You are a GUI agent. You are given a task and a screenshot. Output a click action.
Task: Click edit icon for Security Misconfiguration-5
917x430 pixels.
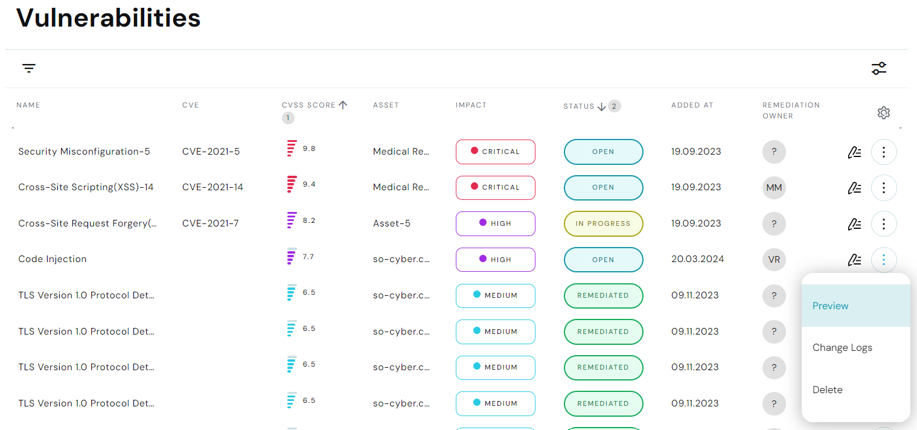point(854,152)
